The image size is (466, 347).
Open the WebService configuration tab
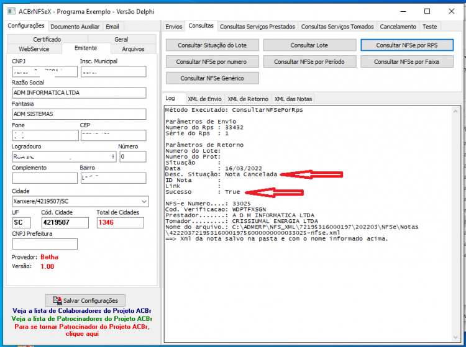point(34,48)
